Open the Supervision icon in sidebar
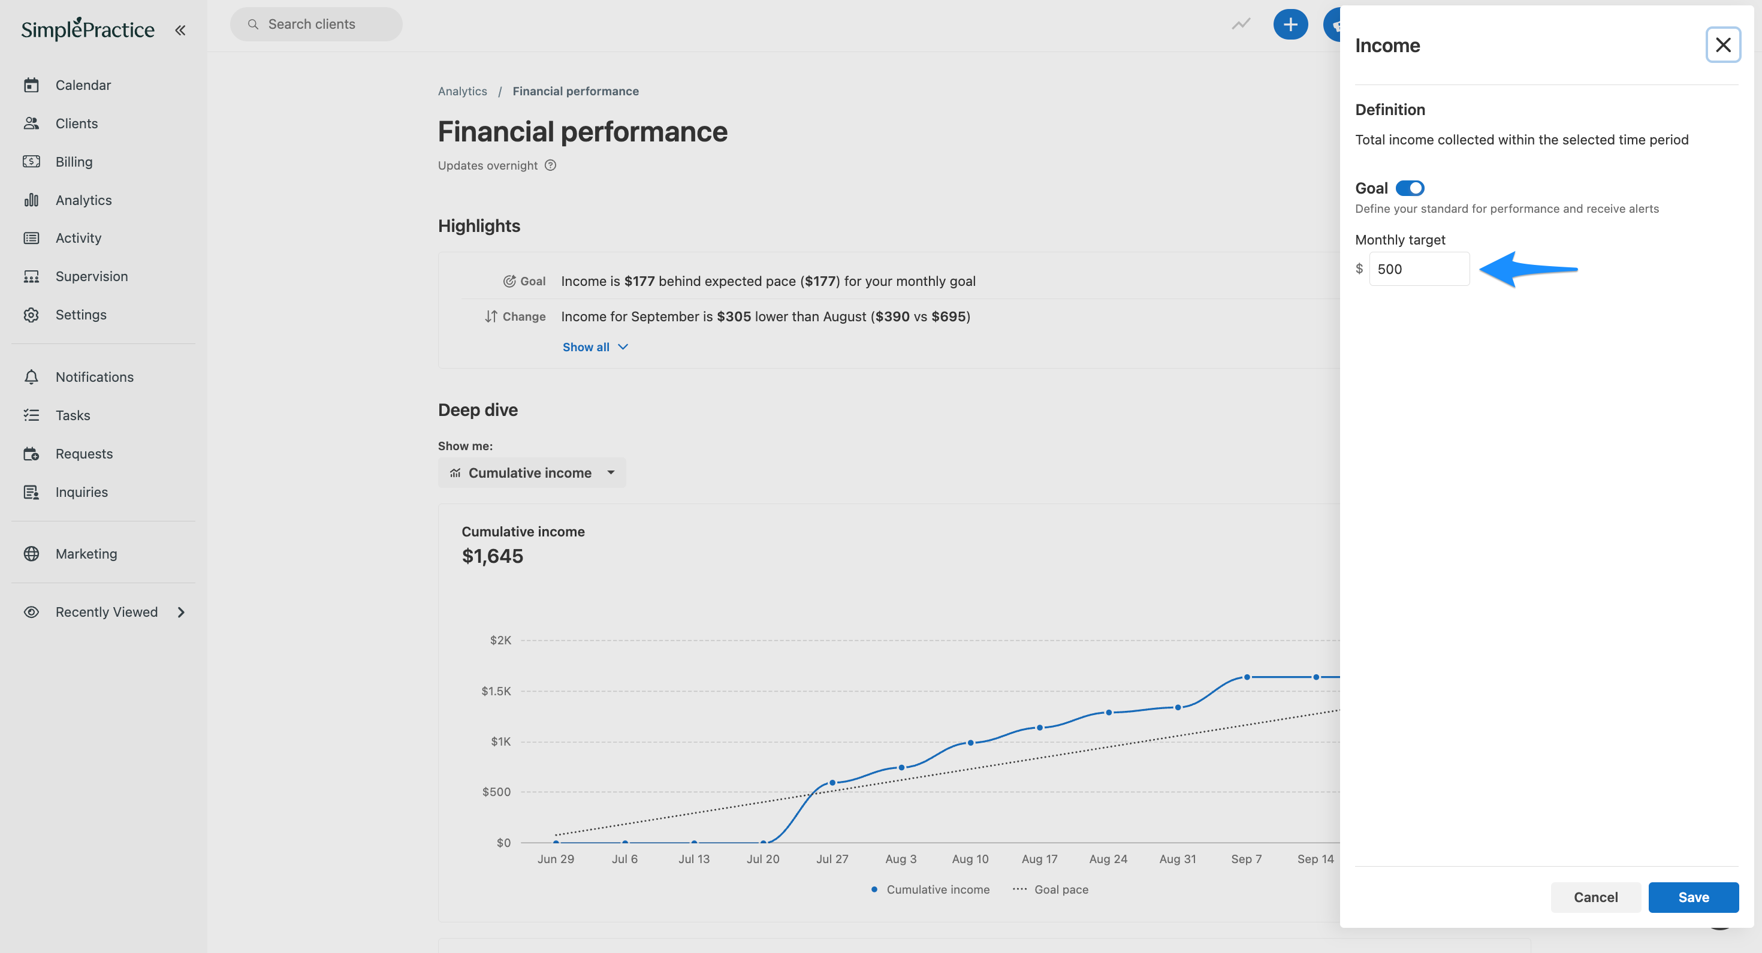 pyautogui.click(x=31, y=276)
